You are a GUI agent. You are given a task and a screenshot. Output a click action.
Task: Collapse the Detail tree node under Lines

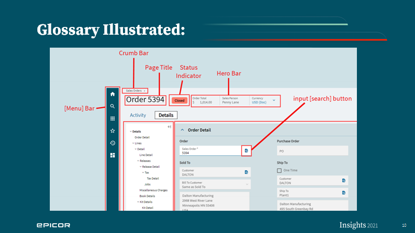tap(135, 149)
